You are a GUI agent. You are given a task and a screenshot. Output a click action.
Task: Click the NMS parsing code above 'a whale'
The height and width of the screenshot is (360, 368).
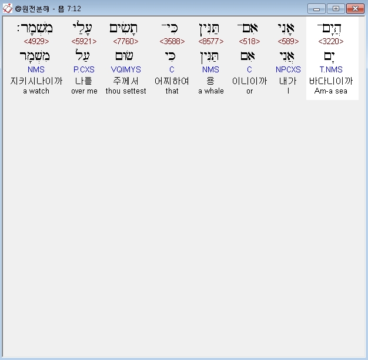(211, 69)
